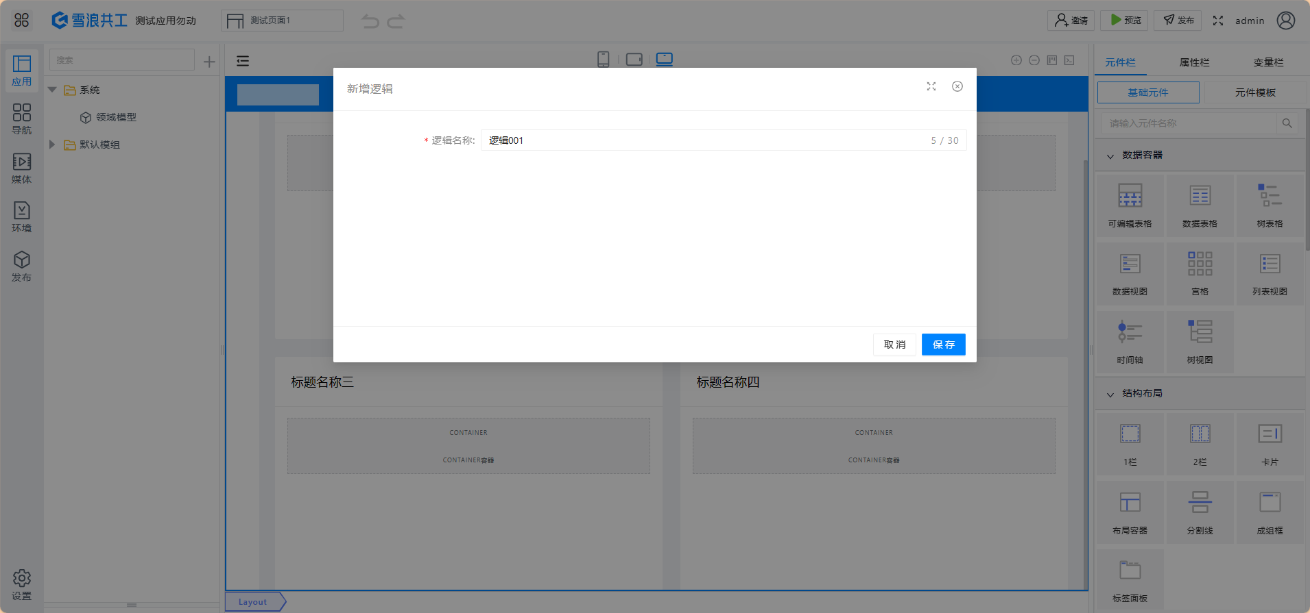Select the tablet preview icon
The image size is (1310, 613).
(x=634, y=60)
